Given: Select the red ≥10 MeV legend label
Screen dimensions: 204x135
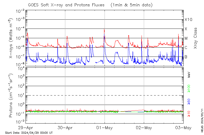Looking at the screenshot, I should point(189,114).
